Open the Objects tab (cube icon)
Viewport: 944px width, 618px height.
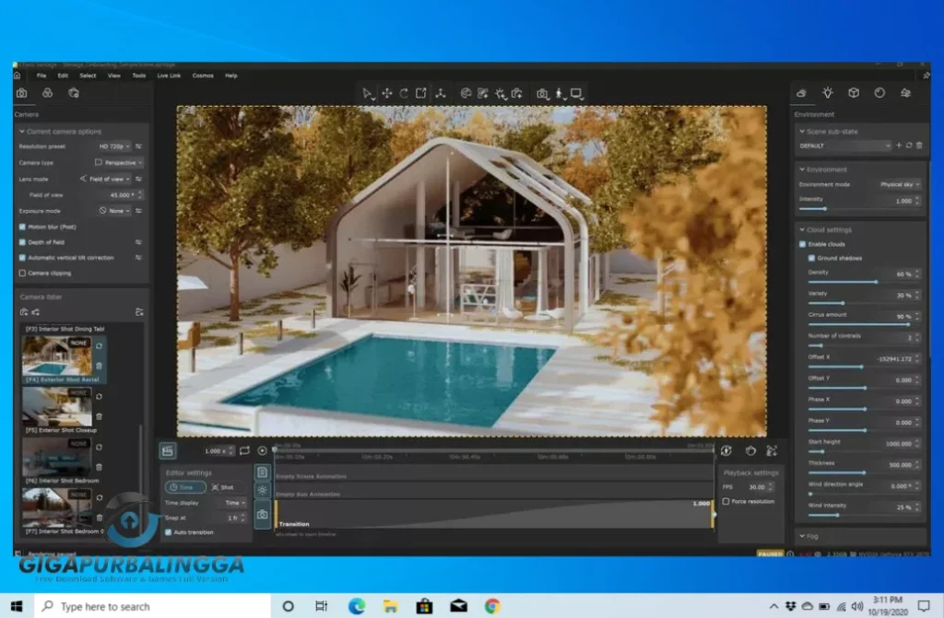pos(854,93)
